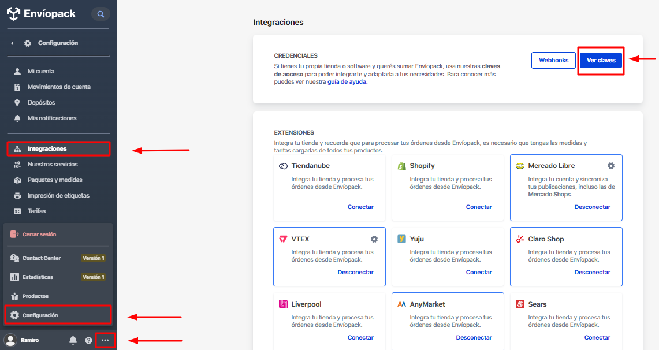Click the Movimientos de cuenta document icon
The height and width of the screenshot is (350, 659).
pos(17,87)
